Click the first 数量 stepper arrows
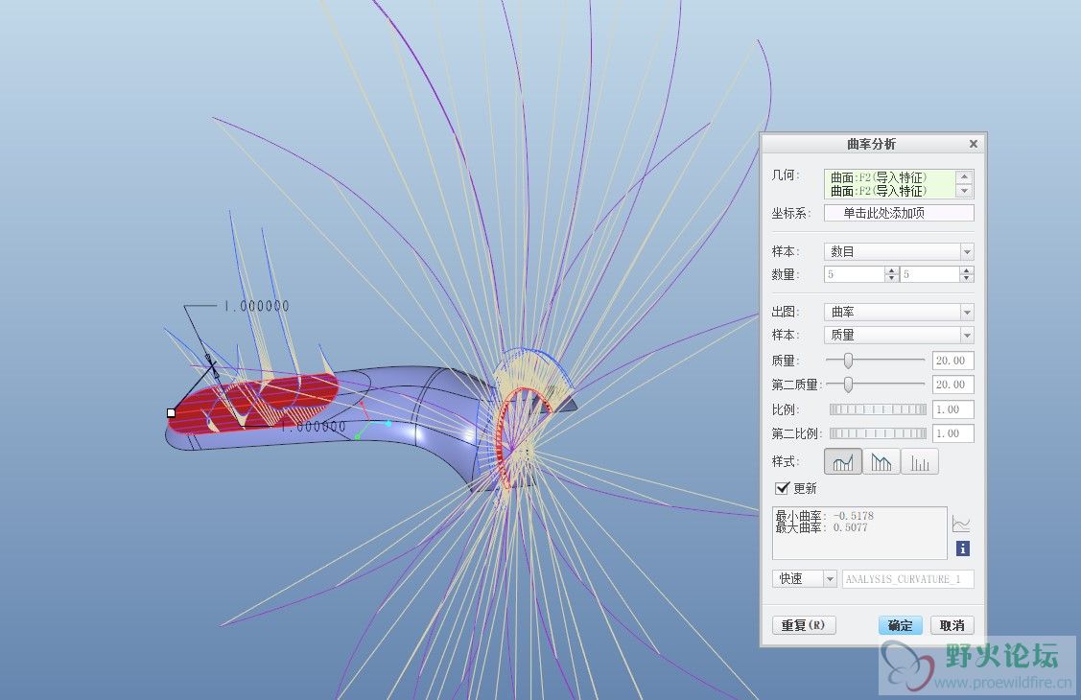1081x700 pixels. point(891,274)
